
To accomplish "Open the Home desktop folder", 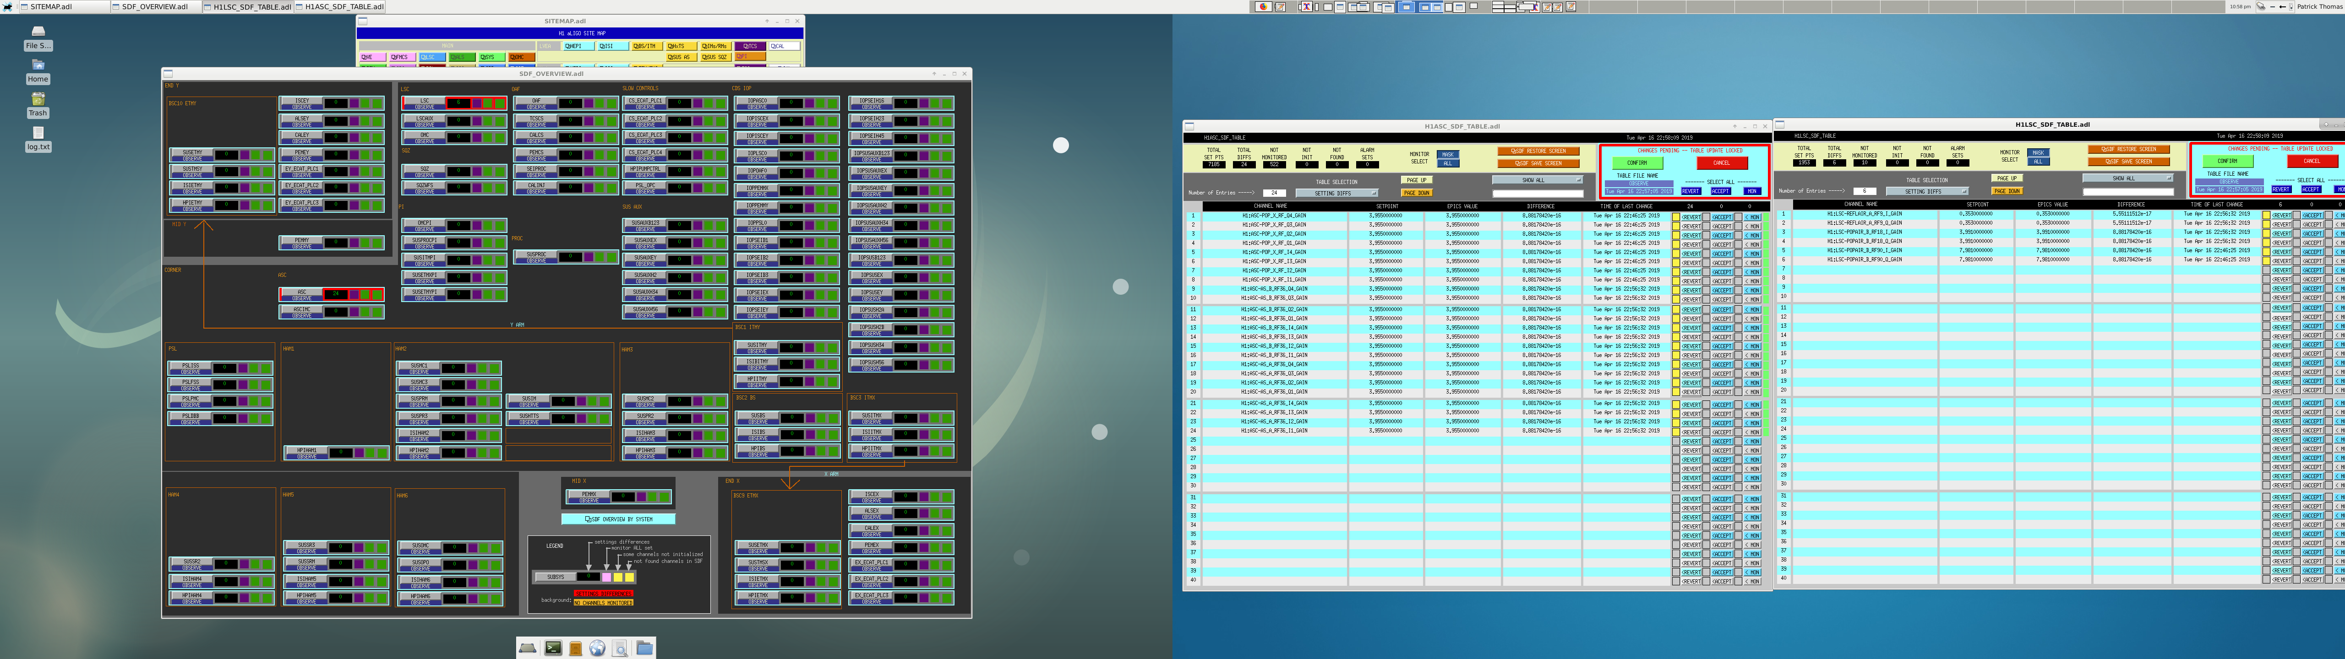I will (37, 71).
